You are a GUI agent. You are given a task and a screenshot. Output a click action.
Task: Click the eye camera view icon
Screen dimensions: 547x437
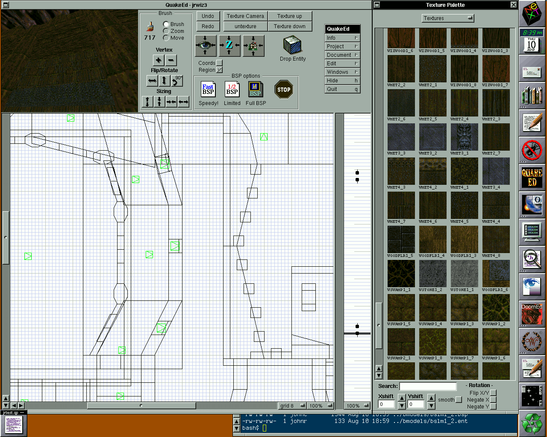tap(206, 46)
